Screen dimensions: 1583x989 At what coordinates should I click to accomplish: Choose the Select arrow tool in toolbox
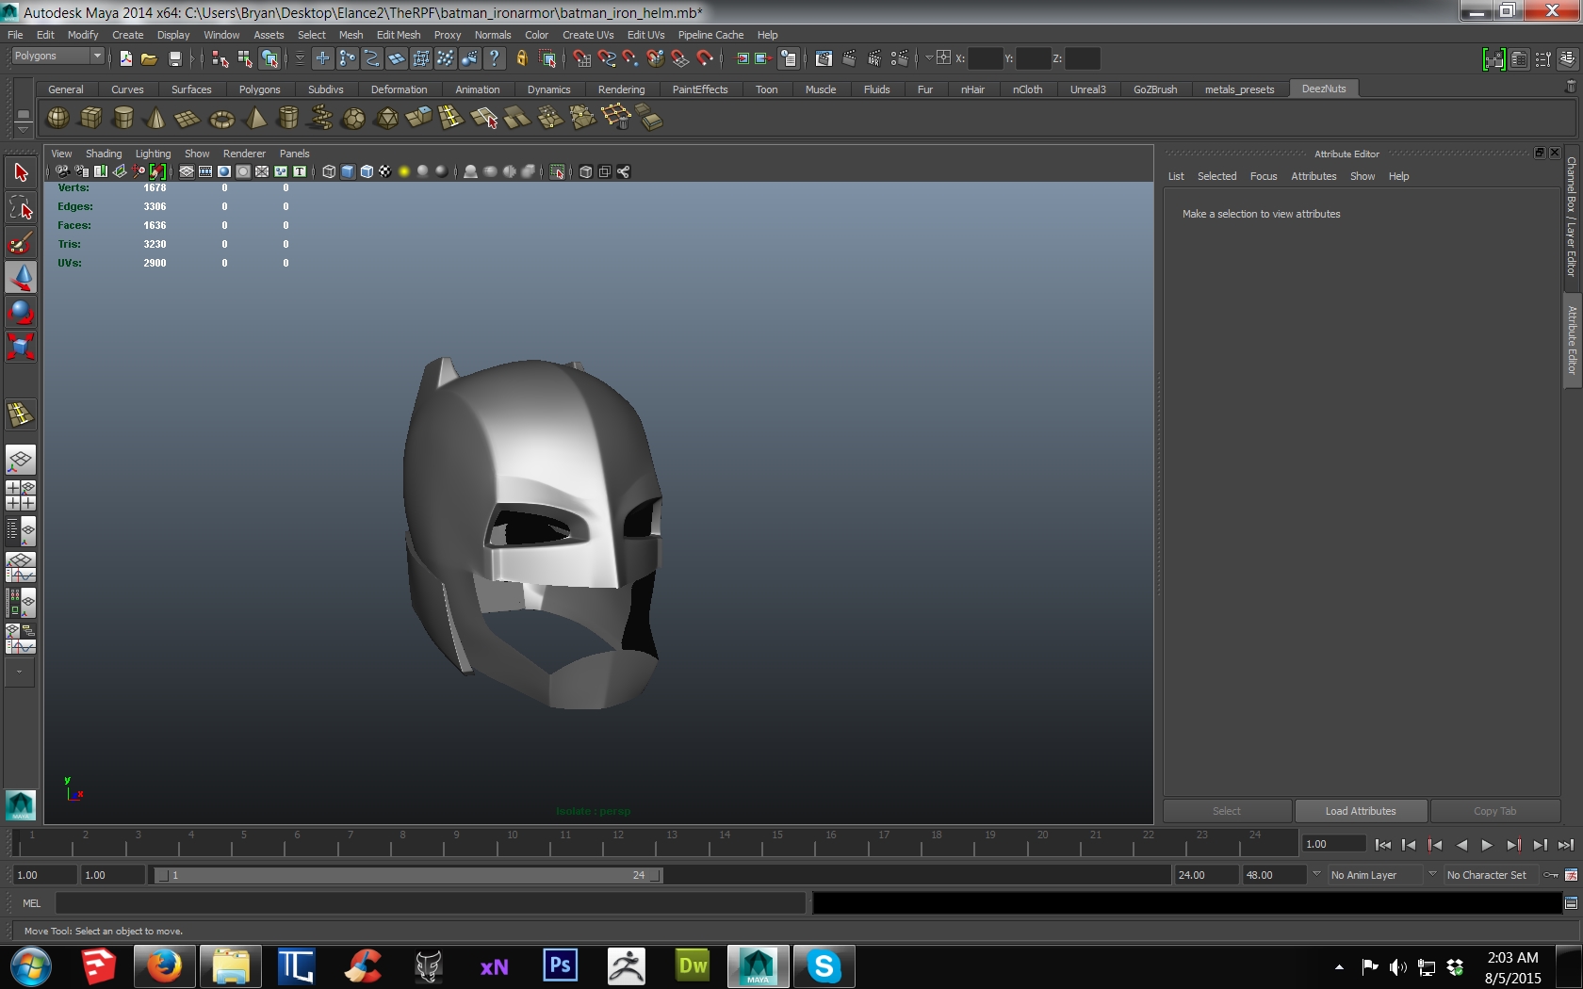click(21, 172)
